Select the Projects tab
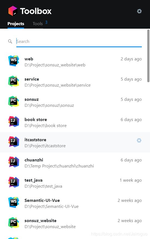Image resolution: width=150 pixels, height=239 pixels. 16,23
